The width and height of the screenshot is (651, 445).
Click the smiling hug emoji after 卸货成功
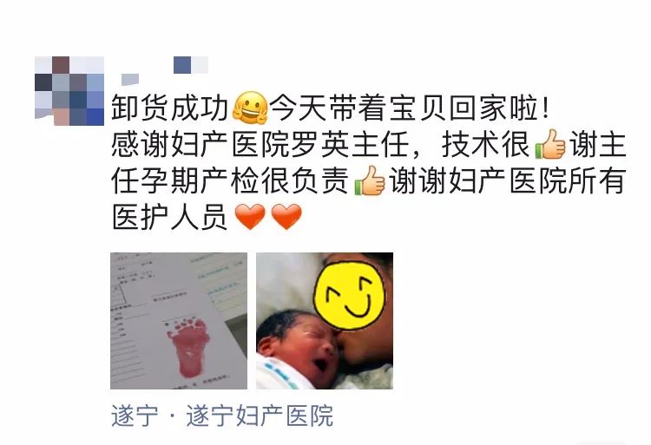pyautogui.click(x=250, y=108)
